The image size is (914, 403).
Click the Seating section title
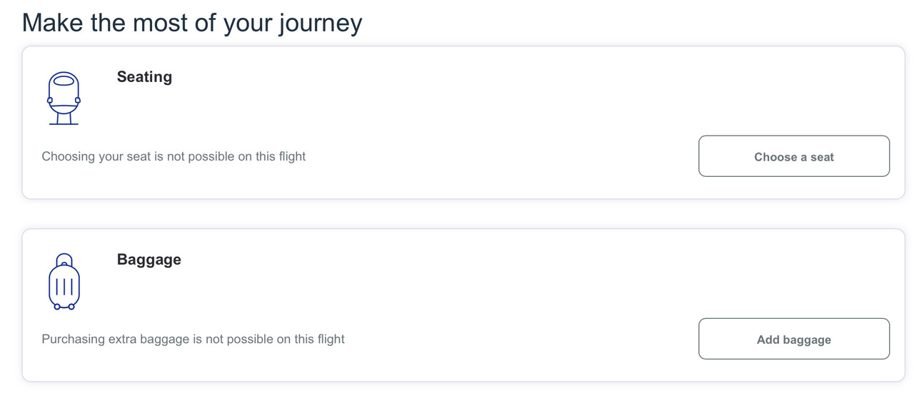[144, 77]
